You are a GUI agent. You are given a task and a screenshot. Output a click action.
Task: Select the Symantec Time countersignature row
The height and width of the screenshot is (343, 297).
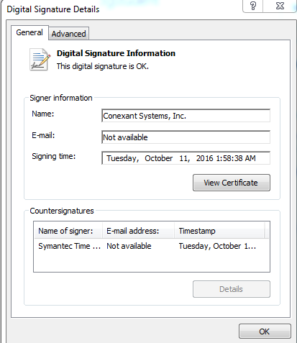tap(152, 246)
